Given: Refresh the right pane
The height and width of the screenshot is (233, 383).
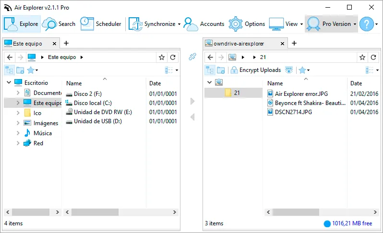Looking at the screenshot, I should 373,58.
